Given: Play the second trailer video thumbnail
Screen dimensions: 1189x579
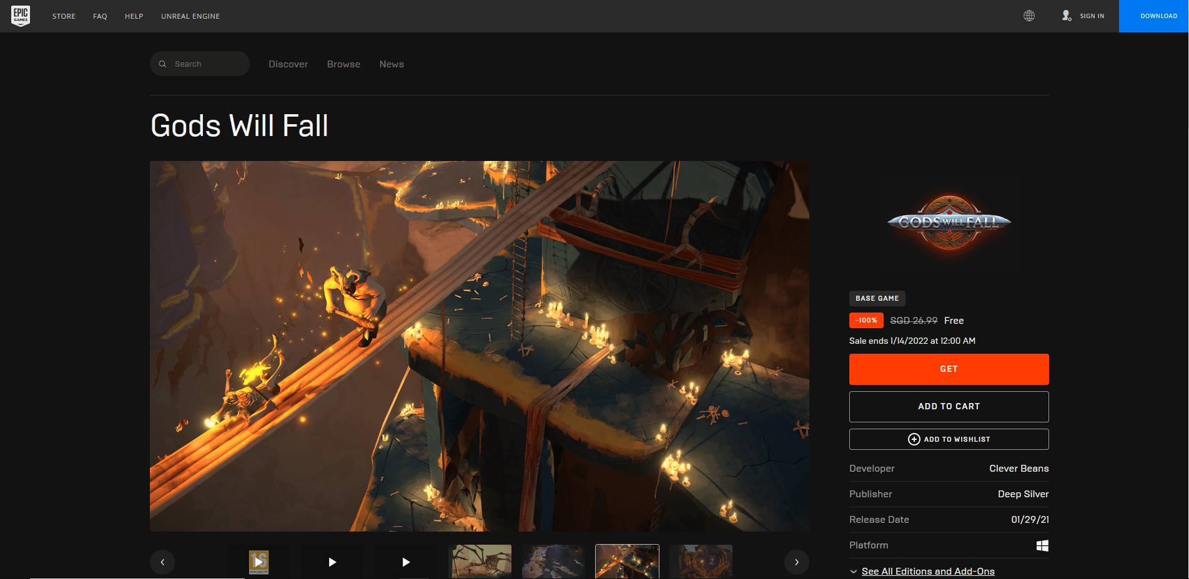Looking at the screenshot, I should pos(332,562).
